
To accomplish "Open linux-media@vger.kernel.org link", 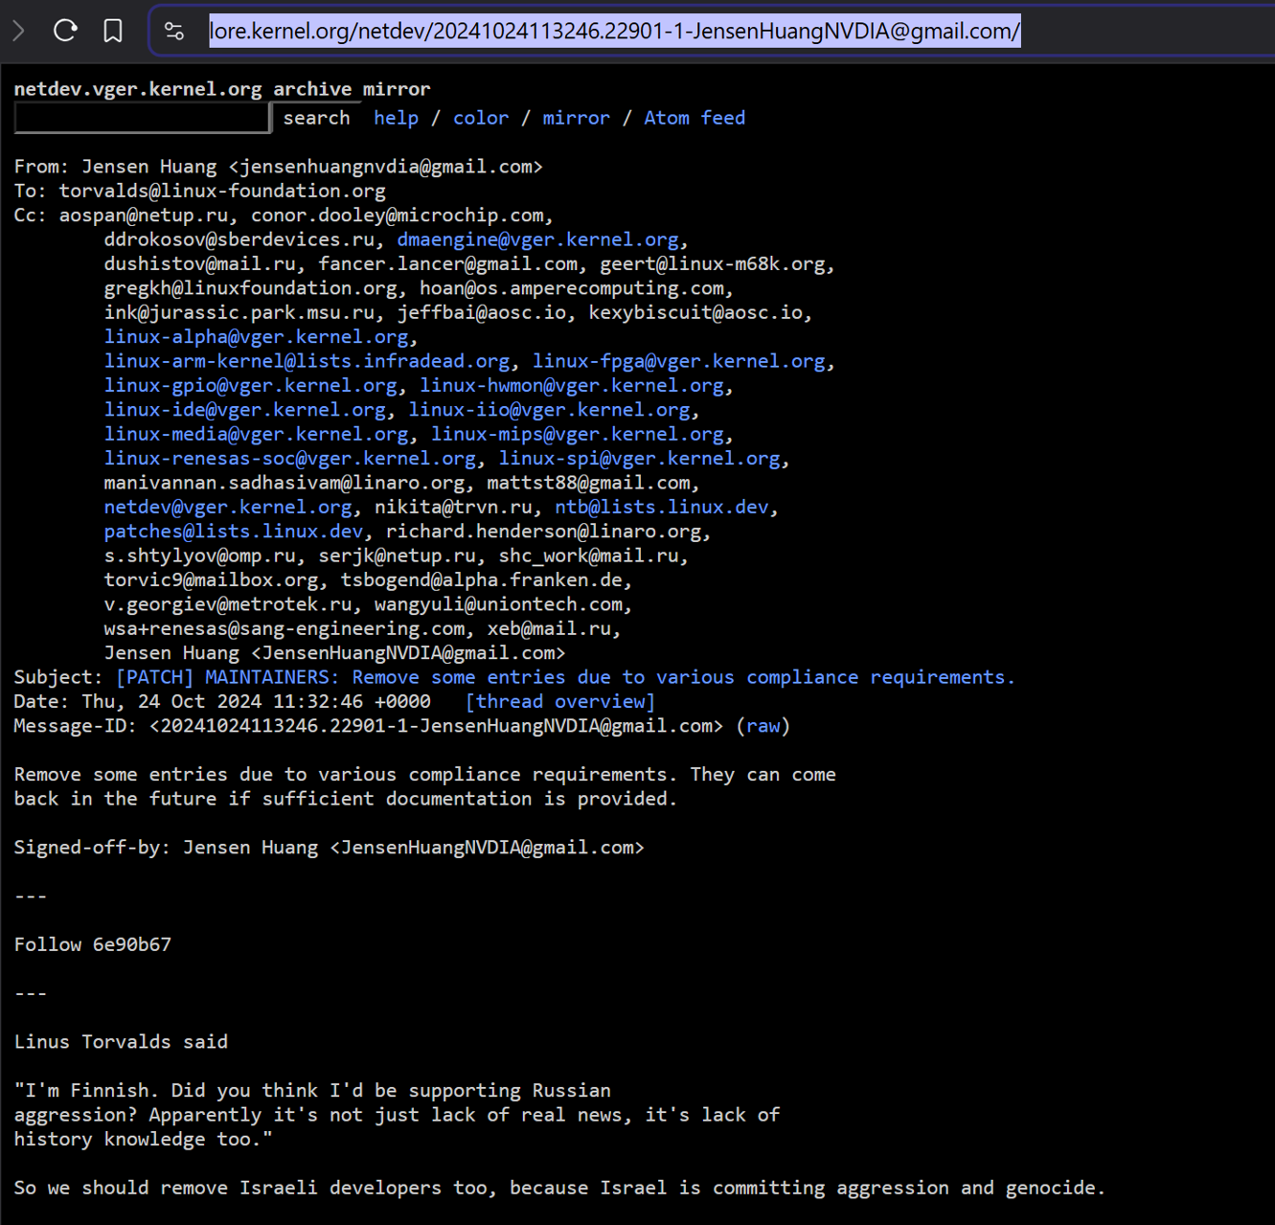I will 256,434.
